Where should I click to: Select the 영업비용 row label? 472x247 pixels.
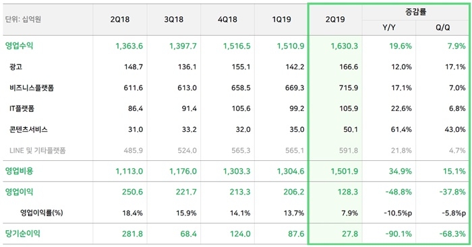point(20,171)
